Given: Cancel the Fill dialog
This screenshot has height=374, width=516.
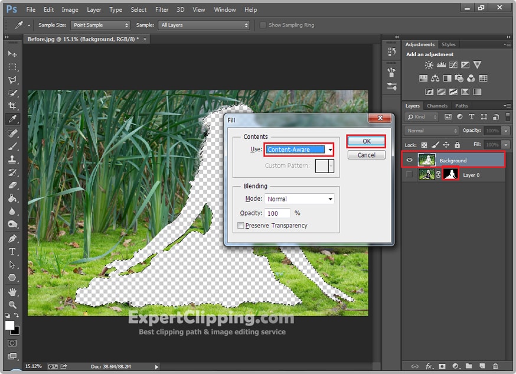Looking at the screenshot, I should click(x=366, y=155).
